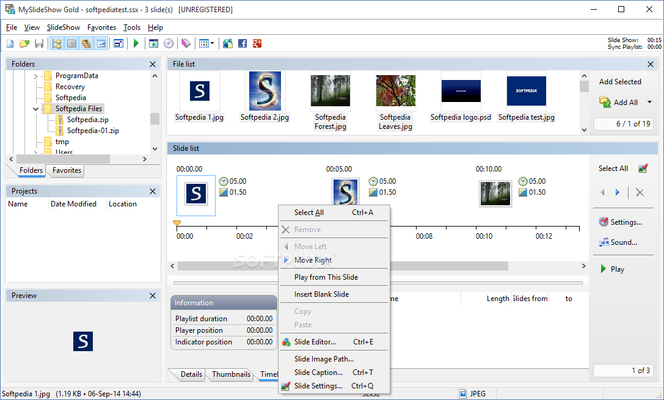Close the Projects panel
The width and height of the screenshot is (664, 400).
153,191
